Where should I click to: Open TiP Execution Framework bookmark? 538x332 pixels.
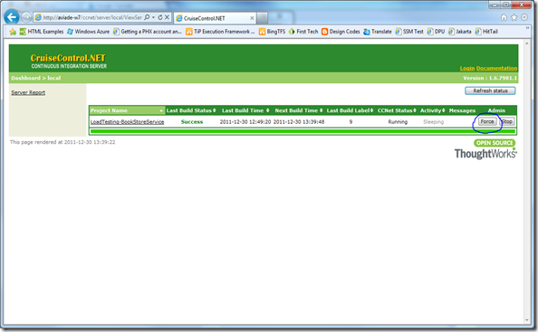click(220, 32)
